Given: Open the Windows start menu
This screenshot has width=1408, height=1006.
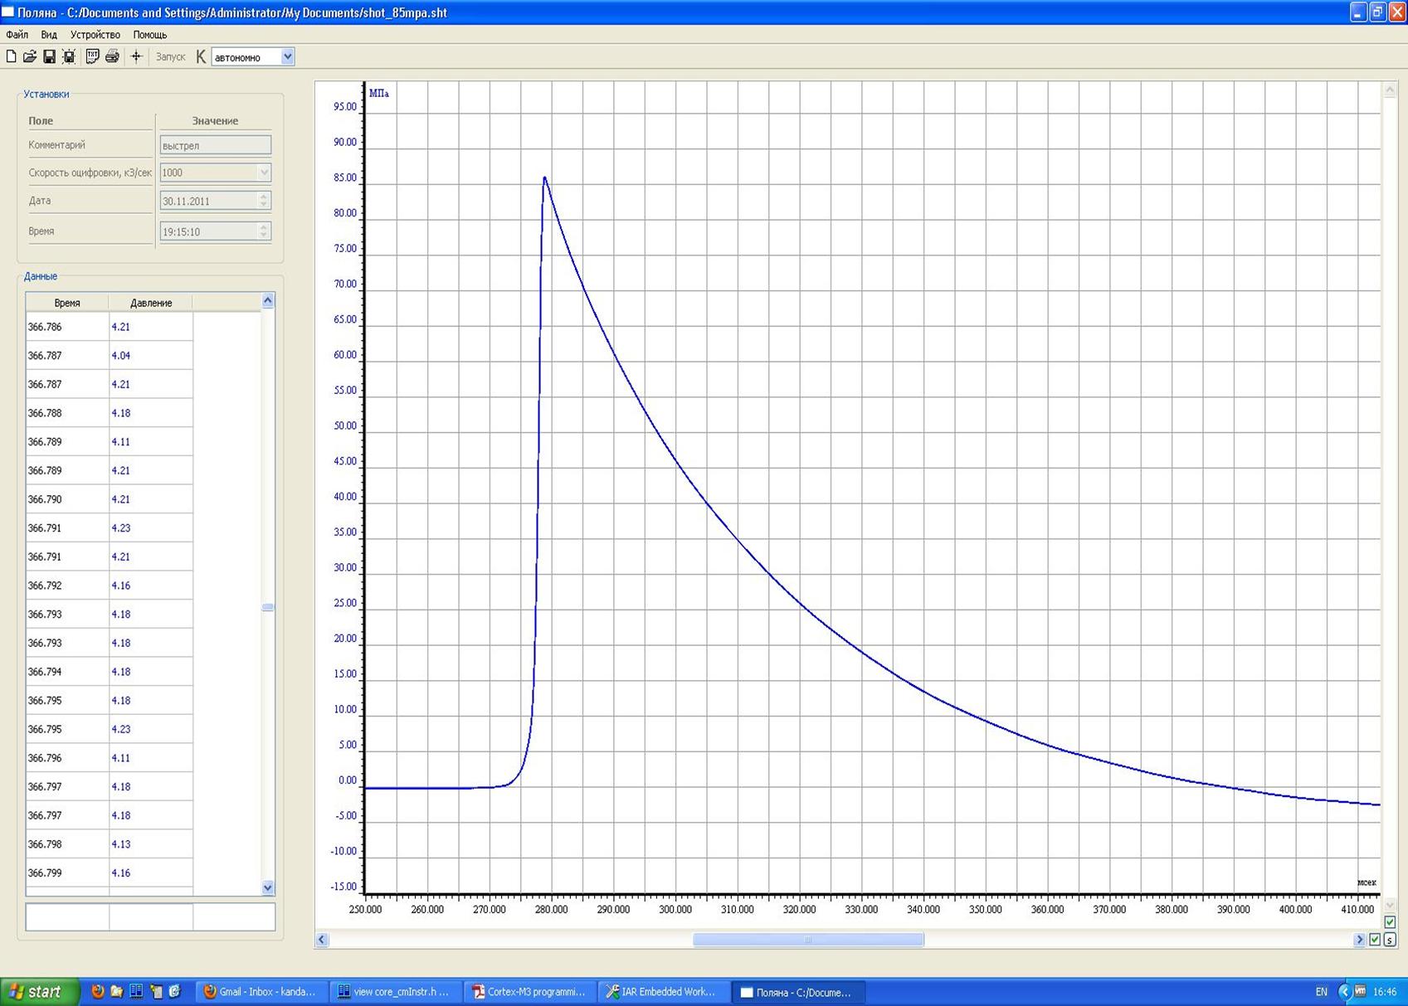Looking at the screenshot, I should point(39,992).
